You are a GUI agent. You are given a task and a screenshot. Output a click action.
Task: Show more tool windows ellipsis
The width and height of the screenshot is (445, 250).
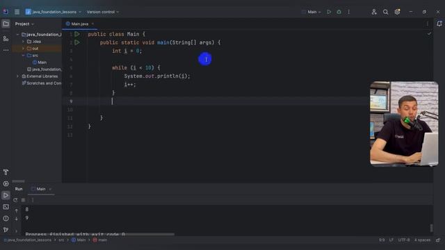click(6, 50)
